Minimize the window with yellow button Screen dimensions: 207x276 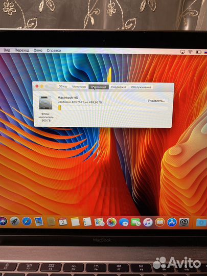[x=42, y=86]
